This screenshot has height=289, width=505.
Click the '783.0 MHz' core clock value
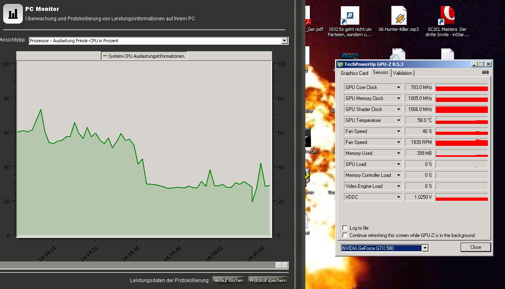419,87
